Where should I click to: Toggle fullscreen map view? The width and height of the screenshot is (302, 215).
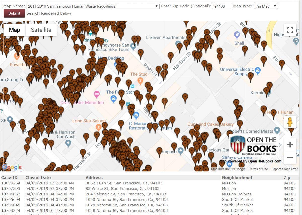(290, 30)
